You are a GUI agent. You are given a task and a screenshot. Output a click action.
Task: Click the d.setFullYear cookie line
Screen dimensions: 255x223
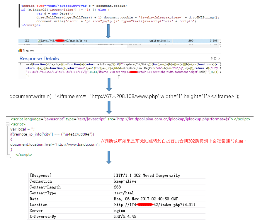128,18
